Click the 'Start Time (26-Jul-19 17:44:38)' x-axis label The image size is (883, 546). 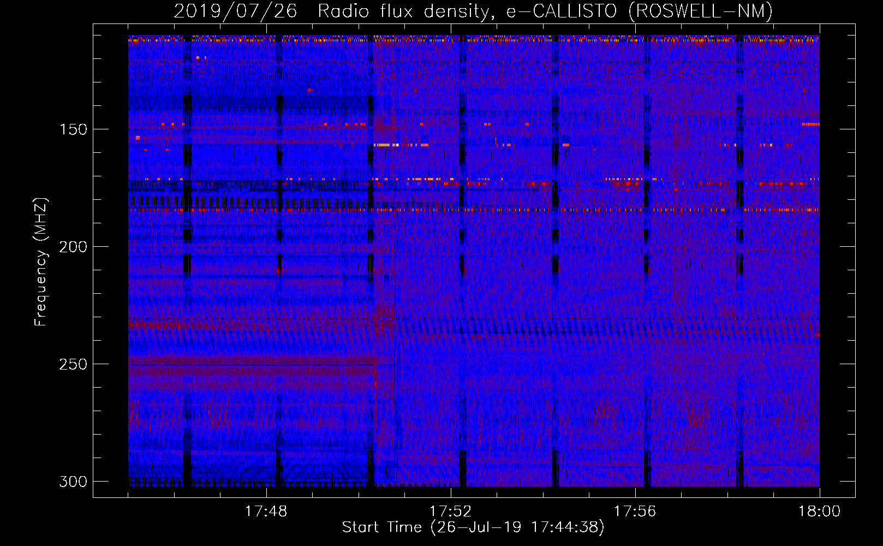[474, 527]
